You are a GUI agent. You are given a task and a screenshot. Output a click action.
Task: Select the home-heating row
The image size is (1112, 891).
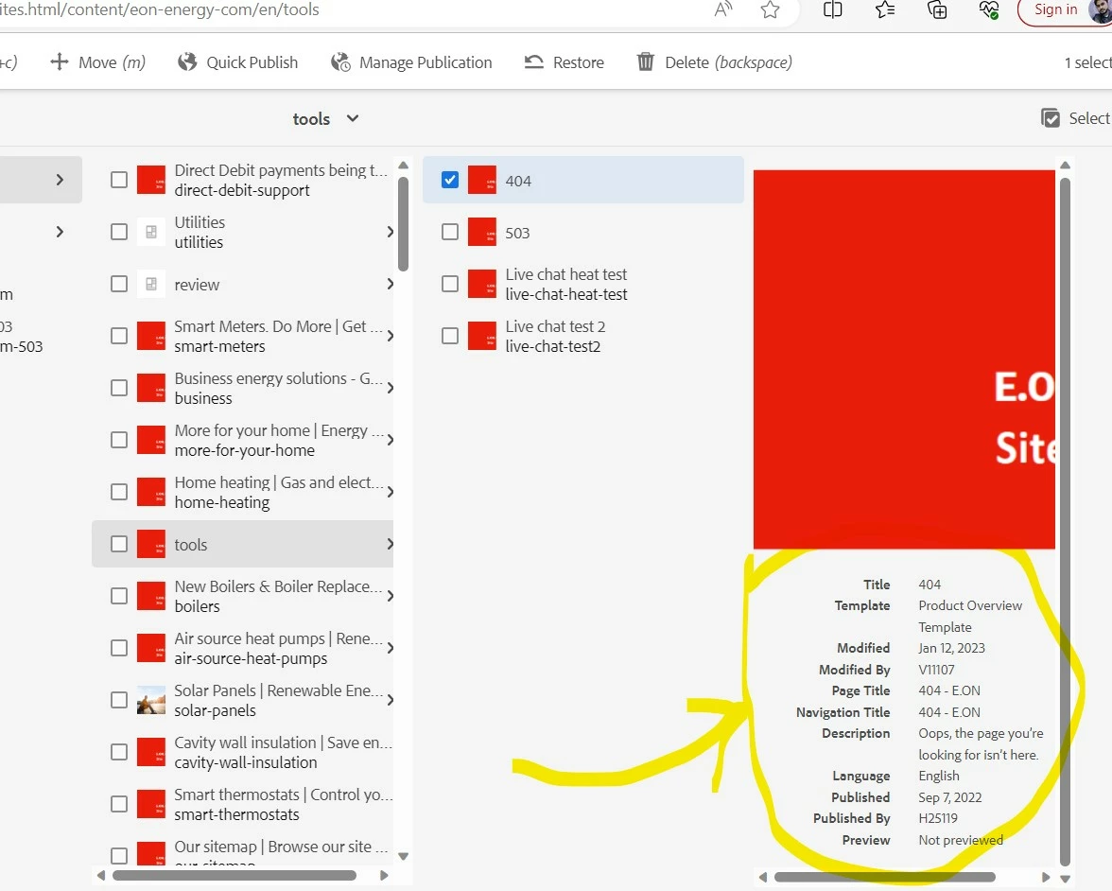[242, 492]
